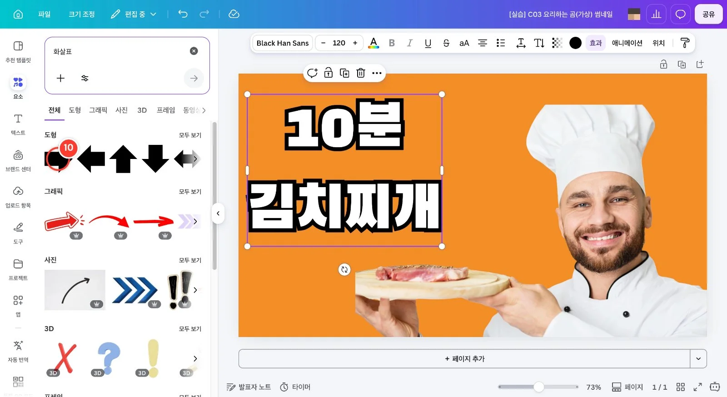Viewport: 727px width, 397px height.
Task: Open transparency checkerboard icon
Action: (557, 43)
